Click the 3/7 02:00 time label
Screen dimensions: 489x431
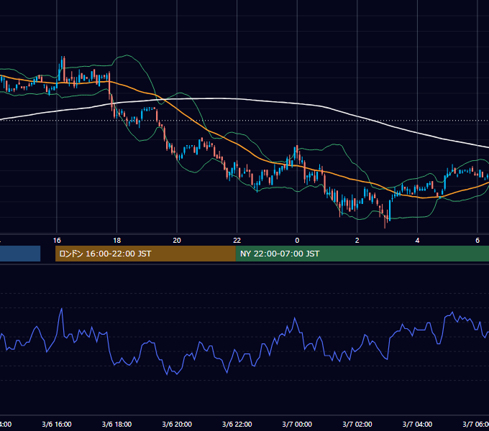[357, 424]
